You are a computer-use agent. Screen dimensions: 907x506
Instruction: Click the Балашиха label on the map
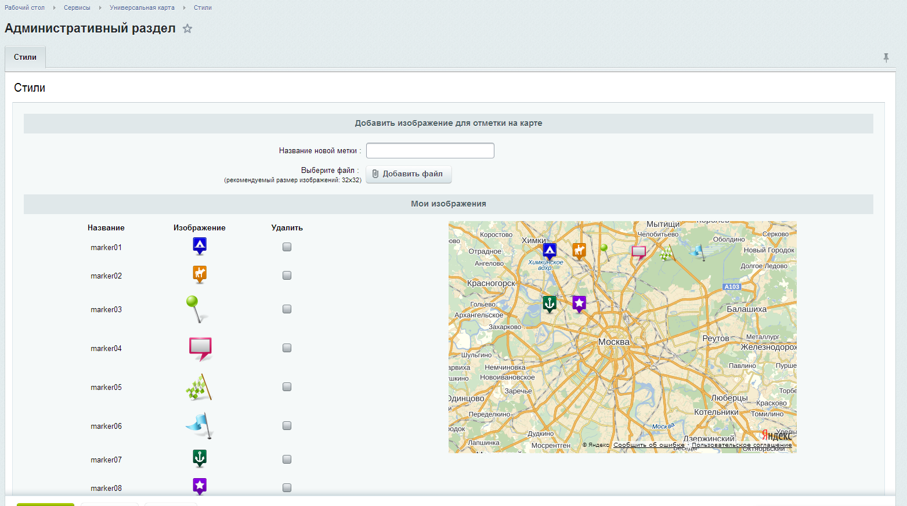747,309
